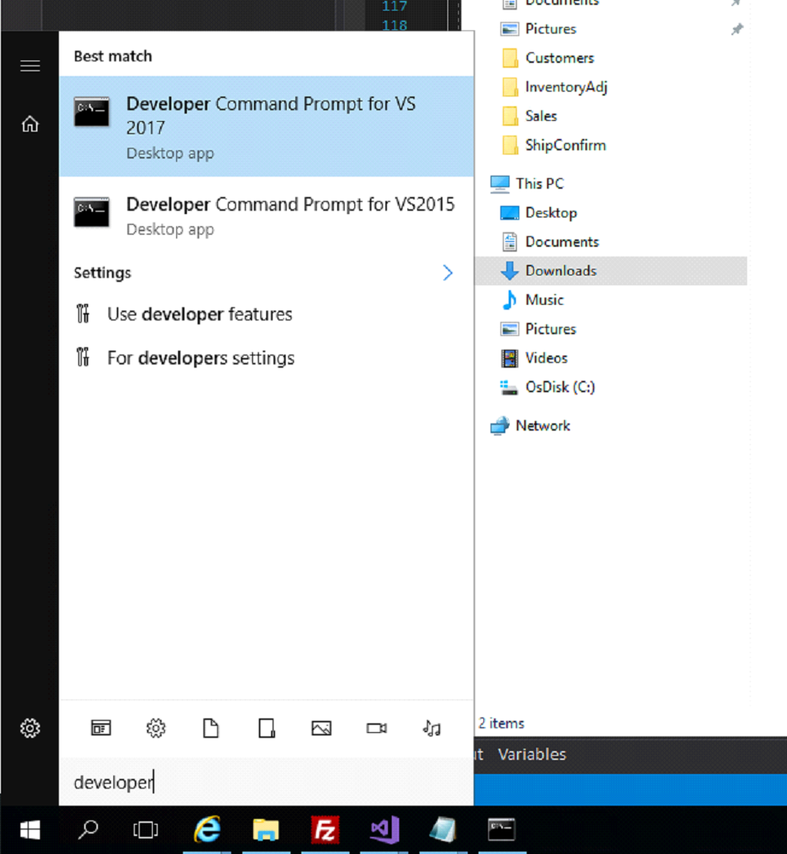Filter search results by Photos icon

[x=321, y=727]
